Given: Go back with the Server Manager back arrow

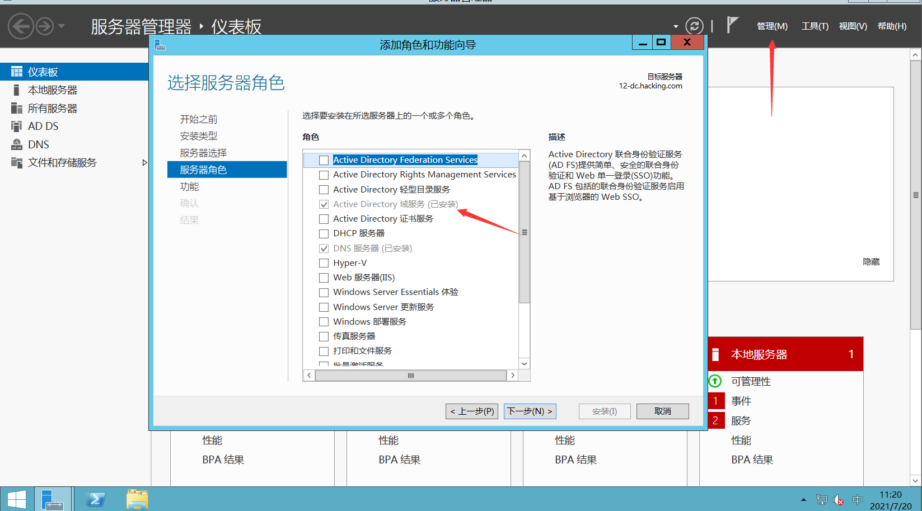Looking at the screenshot, I should (21, 26).
